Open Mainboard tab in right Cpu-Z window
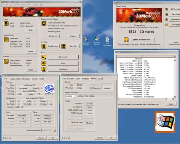The width and height of the screenshot is (180, 144). (x=85, y=79)
